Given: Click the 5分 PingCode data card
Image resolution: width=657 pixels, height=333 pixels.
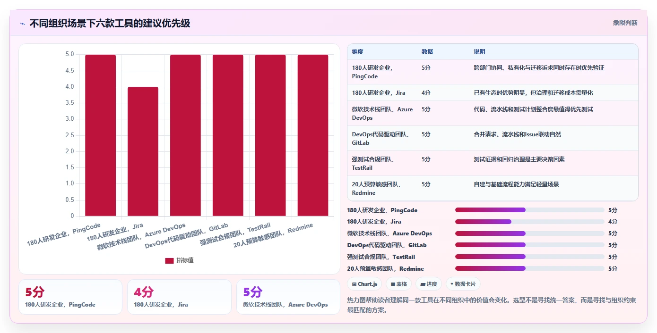Looking at the screenshot, I should 70,297.
